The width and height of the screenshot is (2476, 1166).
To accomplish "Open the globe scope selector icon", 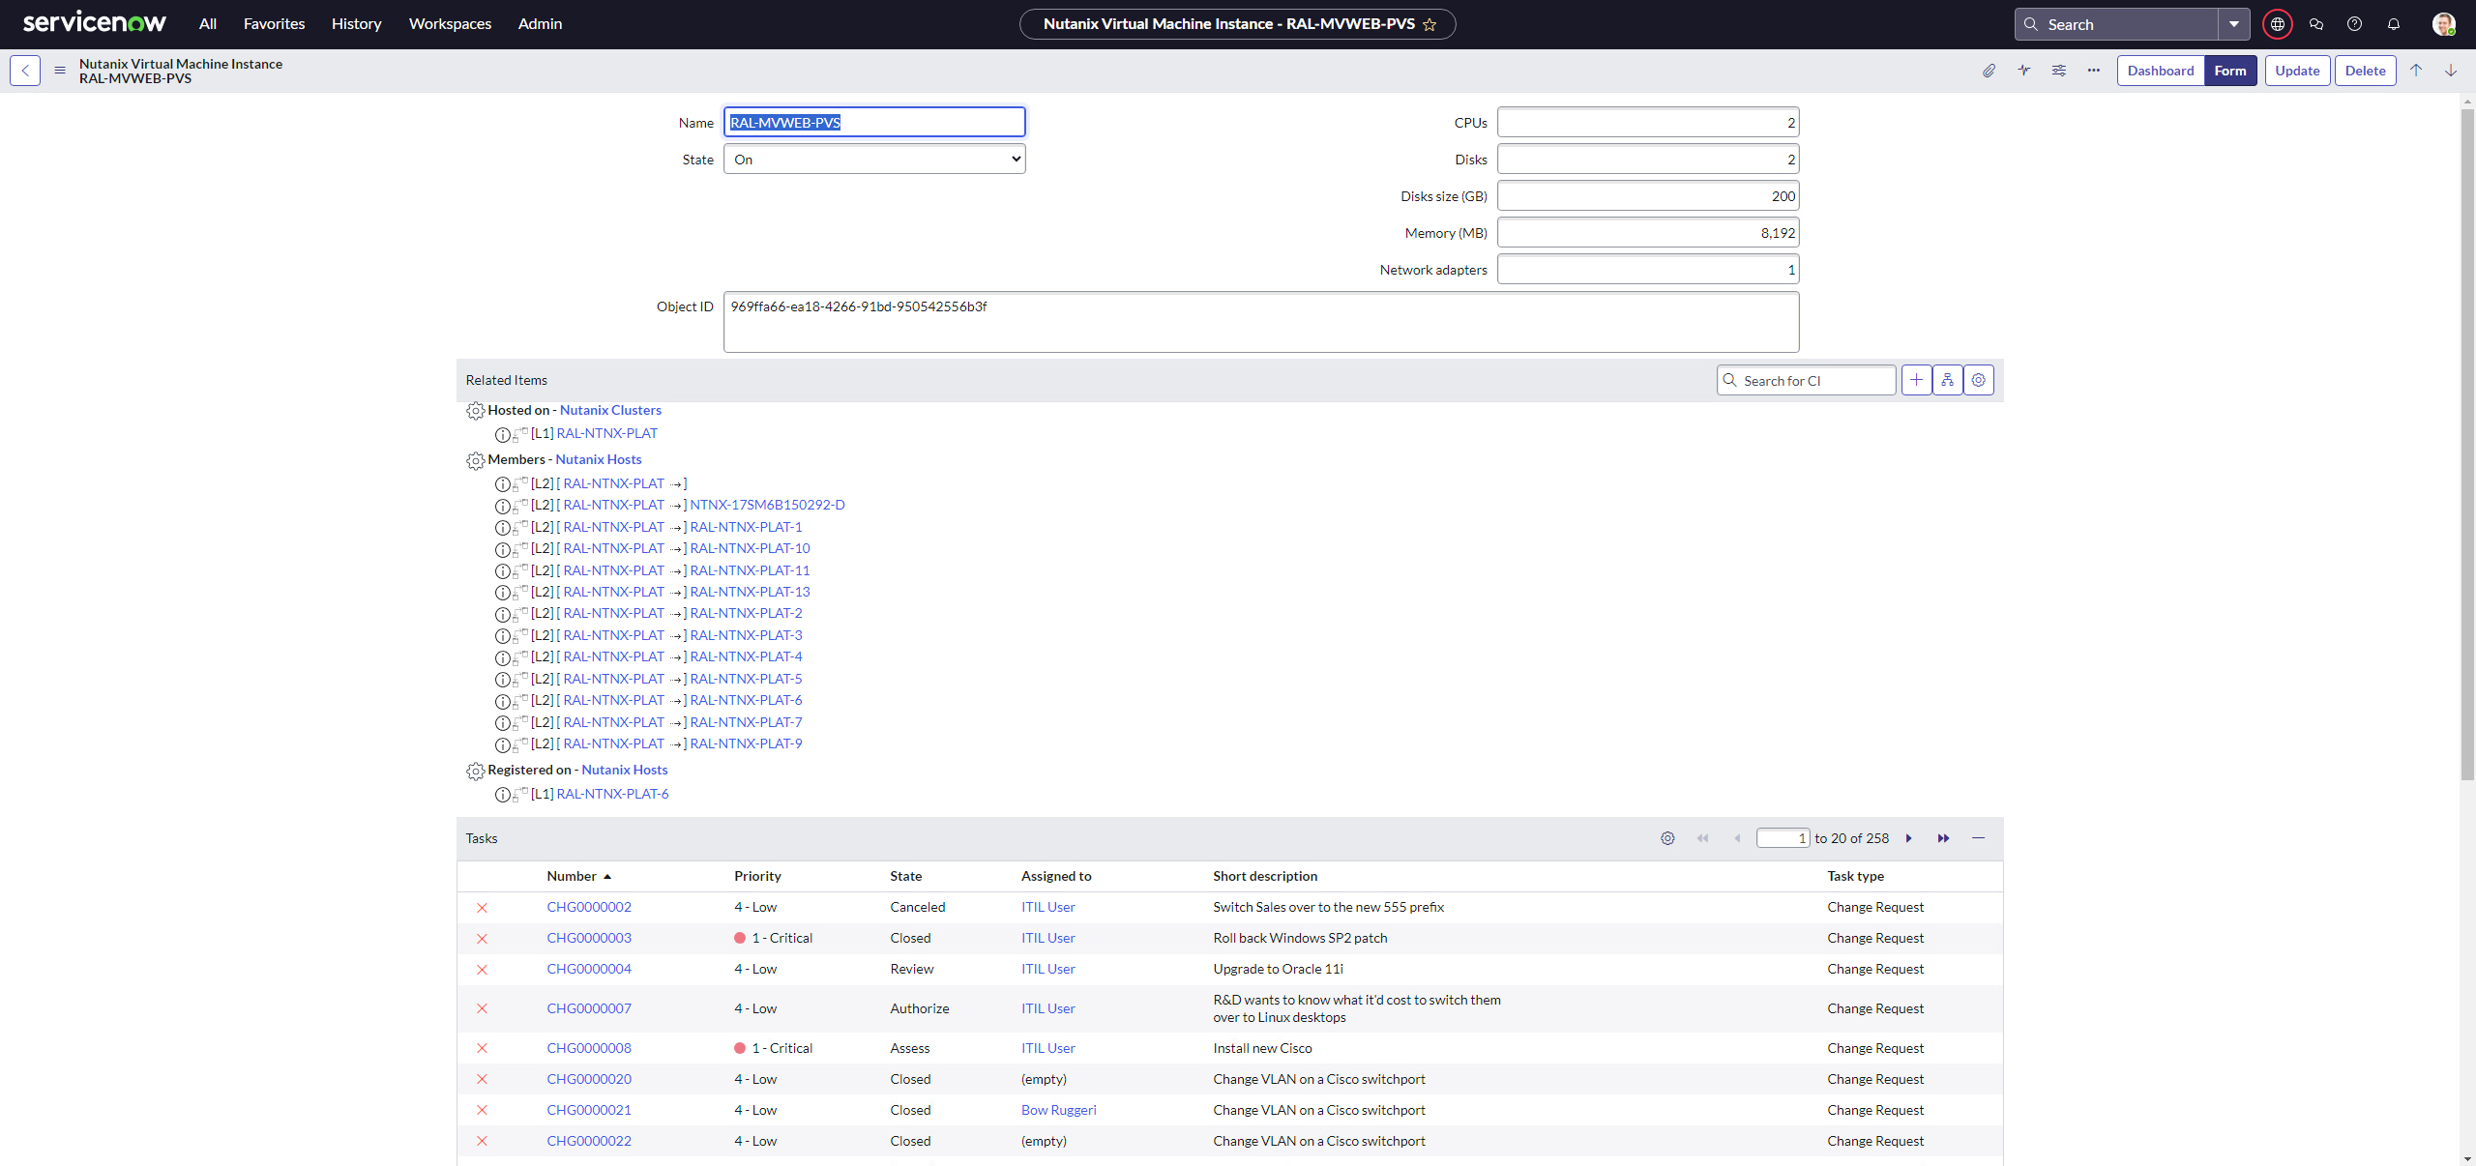I will coord(2278,24).
